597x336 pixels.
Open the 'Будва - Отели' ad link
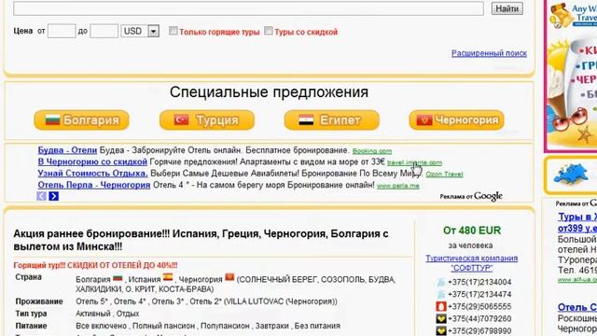[x=67, y=150]
